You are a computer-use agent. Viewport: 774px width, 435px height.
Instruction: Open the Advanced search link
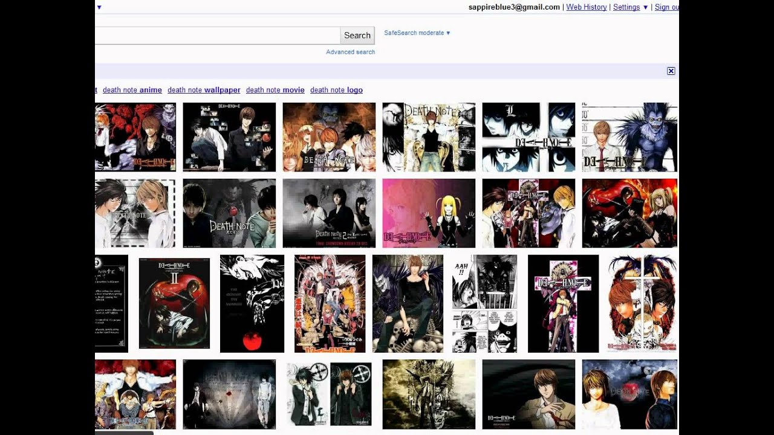351,52
